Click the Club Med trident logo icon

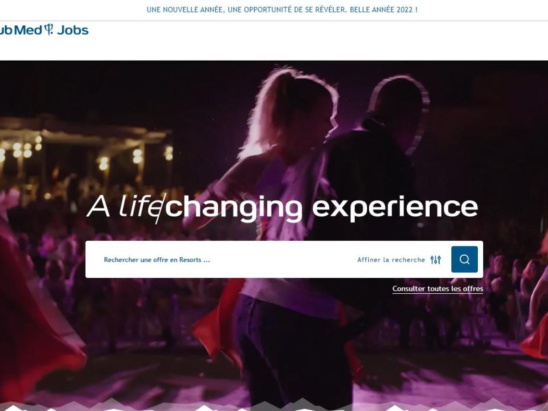pyautogui.click(x=49, y=29)
